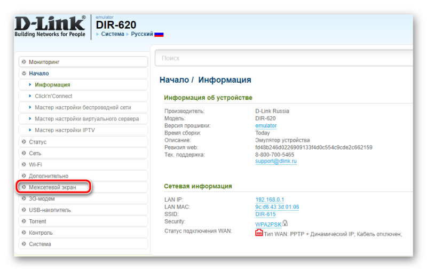Open Мастер настройки IPTV

tap(83, 130)
